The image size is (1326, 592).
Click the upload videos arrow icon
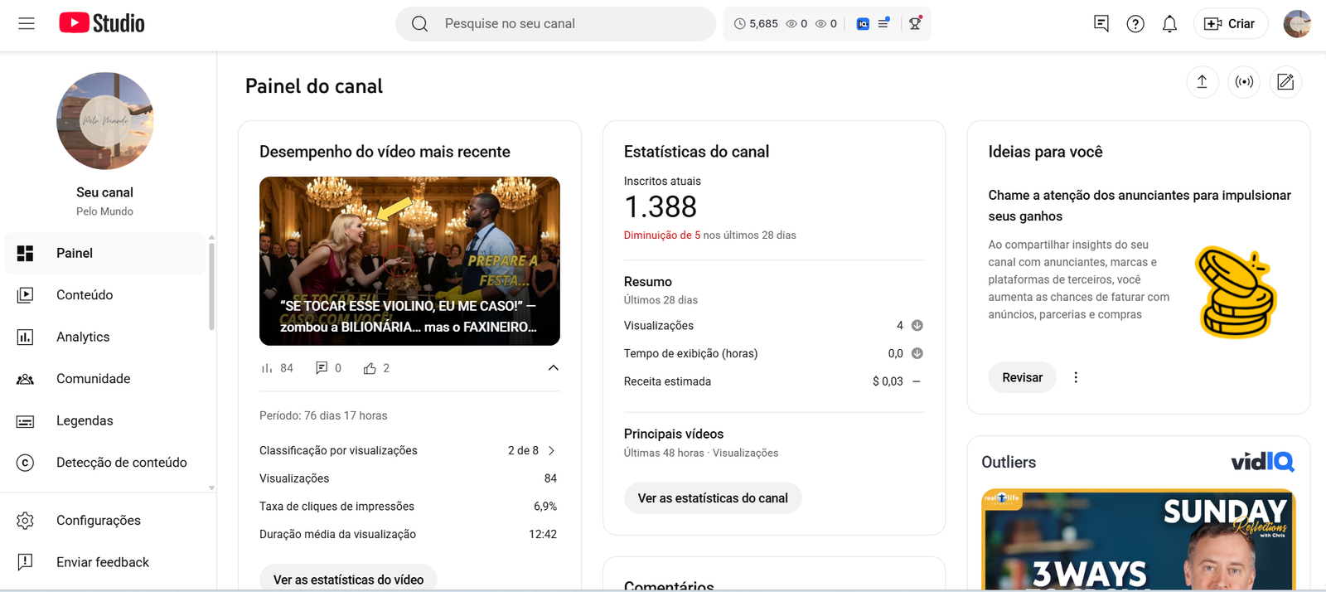coord(1202,81)
